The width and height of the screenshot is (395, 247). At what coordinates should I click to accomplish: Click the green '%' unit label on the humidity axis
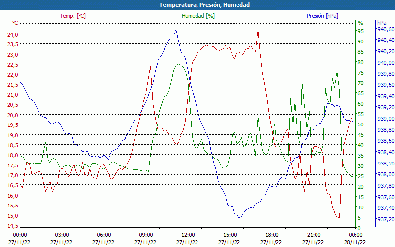coord(361,23)
